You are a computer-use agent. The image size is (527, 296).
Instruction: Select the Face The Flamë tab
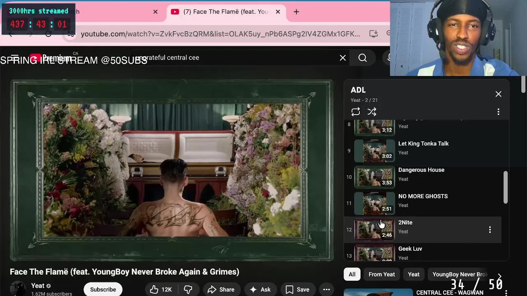click(226, 12)
